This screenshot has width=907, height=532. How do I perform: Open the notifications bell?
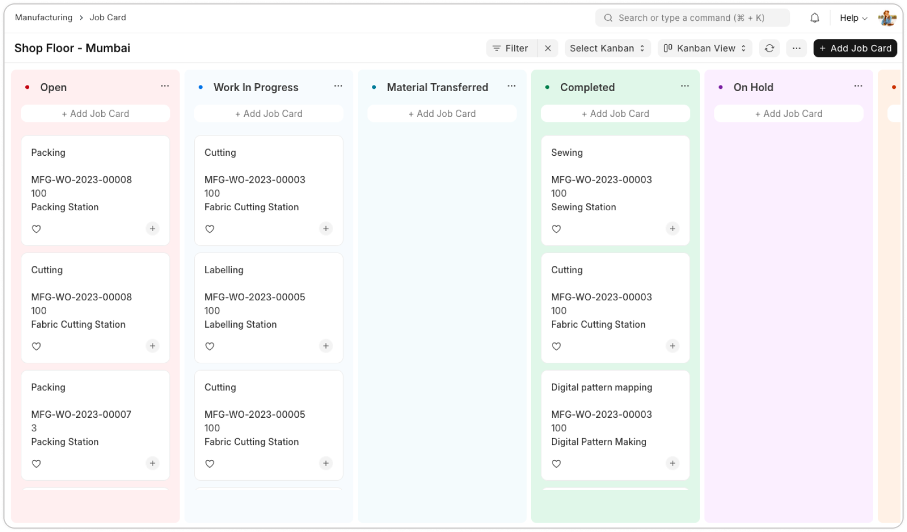(814, 18)
